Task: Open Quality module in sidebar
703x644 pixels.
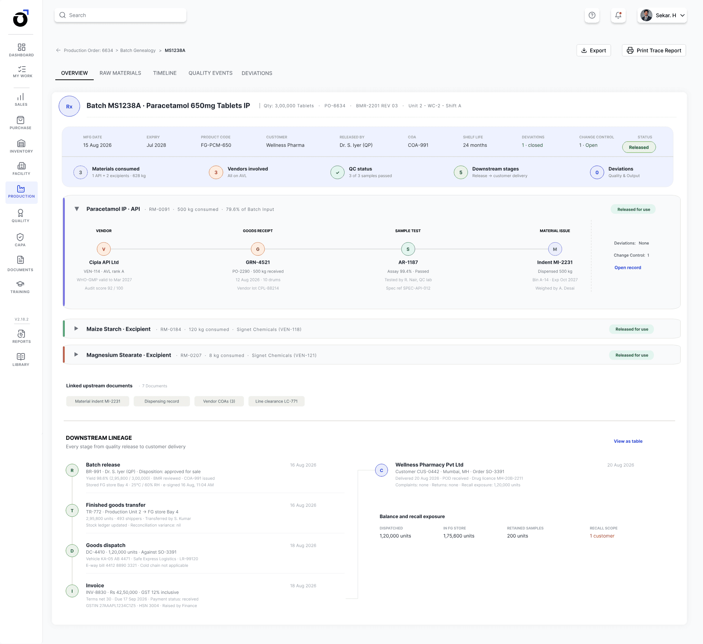Action: coord(21,216)
